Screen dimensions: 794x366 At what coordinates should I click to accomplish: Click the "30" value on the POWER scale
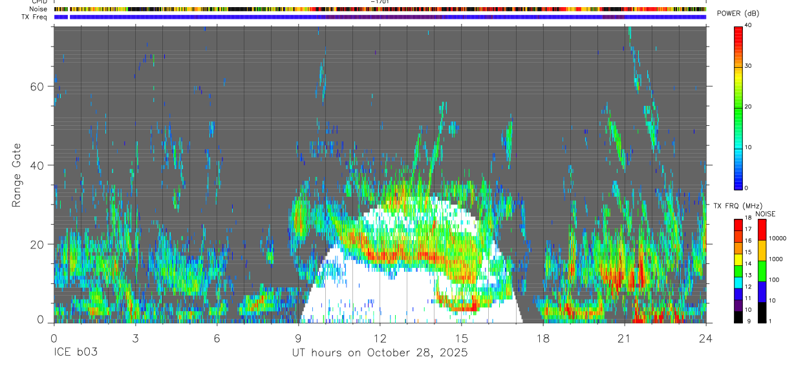747,66
